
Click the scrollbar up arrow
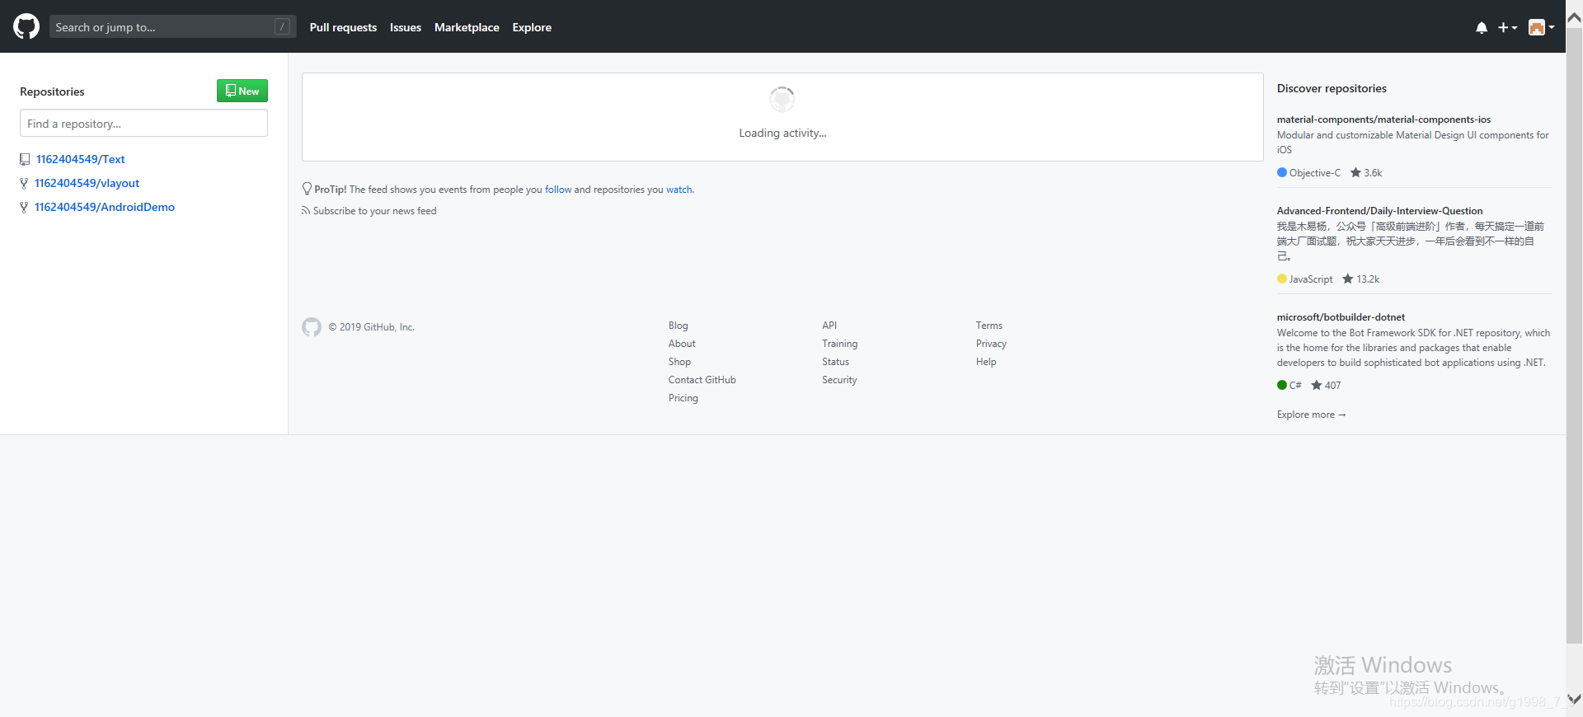[1574, 16]
